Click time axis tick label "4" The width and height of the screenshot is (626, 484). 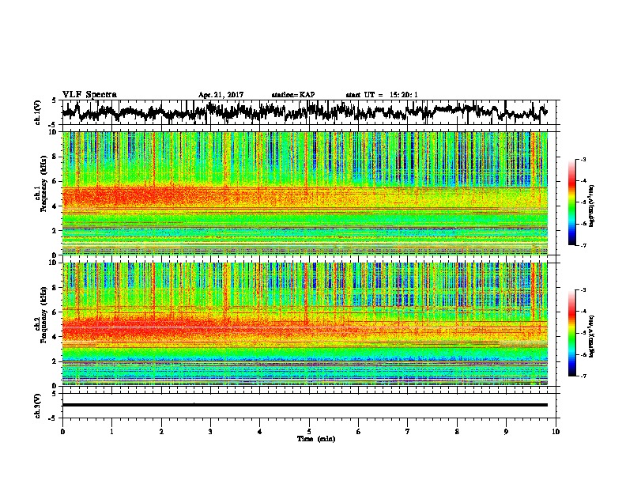[260, 432]
